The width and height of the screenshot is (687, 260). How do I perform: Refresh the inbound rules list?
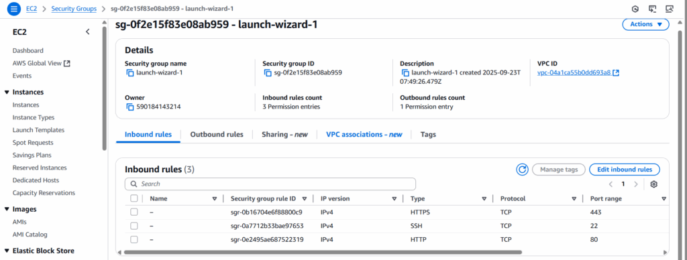pyautogui.click(x=522, y=170)
